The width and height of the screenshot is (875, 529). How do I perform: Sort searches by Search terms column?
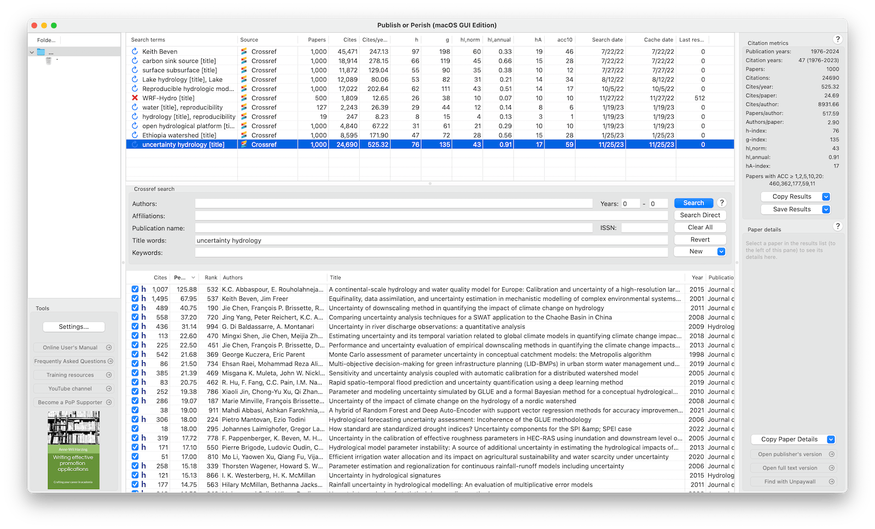148,39
